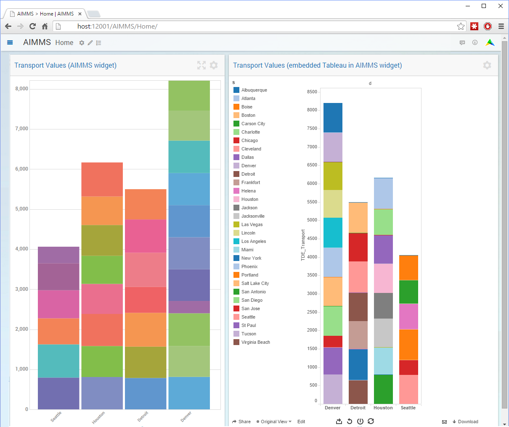Select Frankfort in the legend

(251, 182)
